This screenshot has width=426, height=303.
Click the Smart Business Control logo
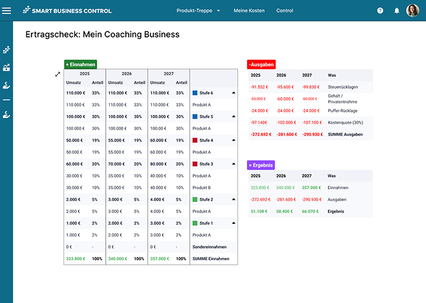[x=67, y=11]
